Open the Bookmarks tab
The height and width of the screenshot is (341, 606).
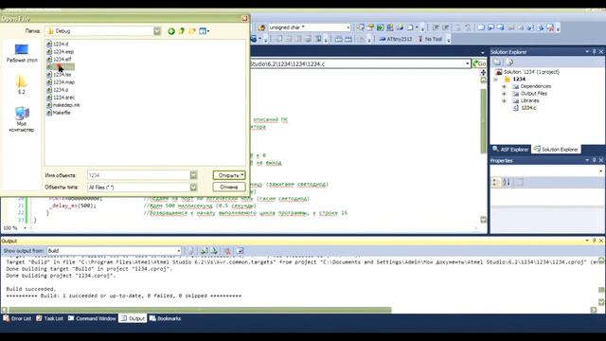[165, 318]
